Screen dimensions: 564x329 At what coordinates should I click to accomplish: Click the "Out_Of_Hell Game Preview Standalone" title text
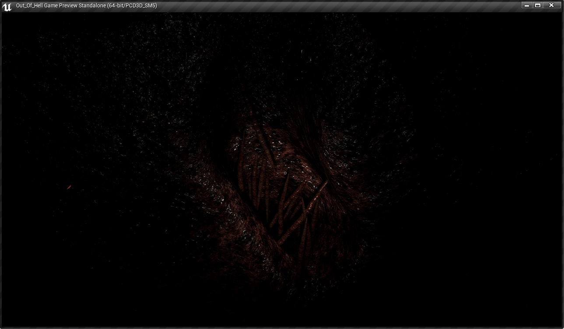(x=61, y=6)
